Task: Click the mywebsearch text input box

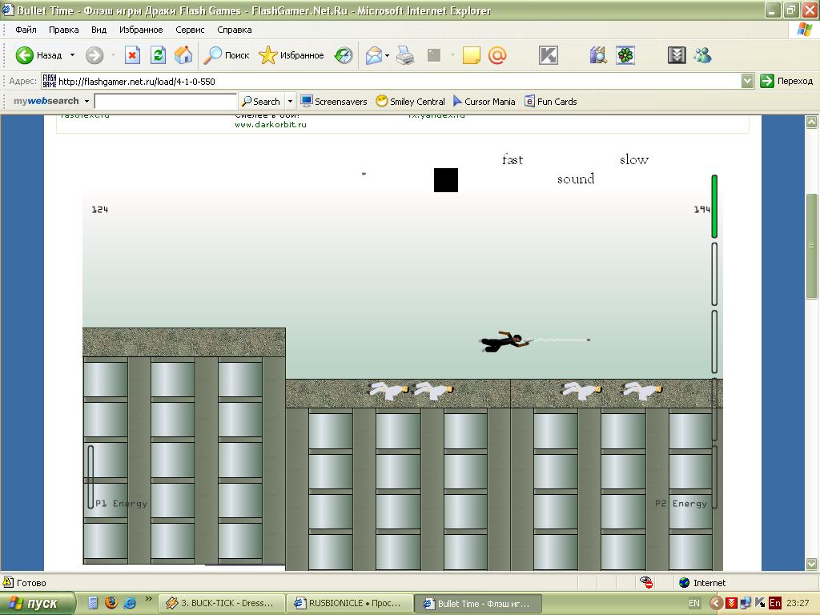Action: [x=165, y=102]
